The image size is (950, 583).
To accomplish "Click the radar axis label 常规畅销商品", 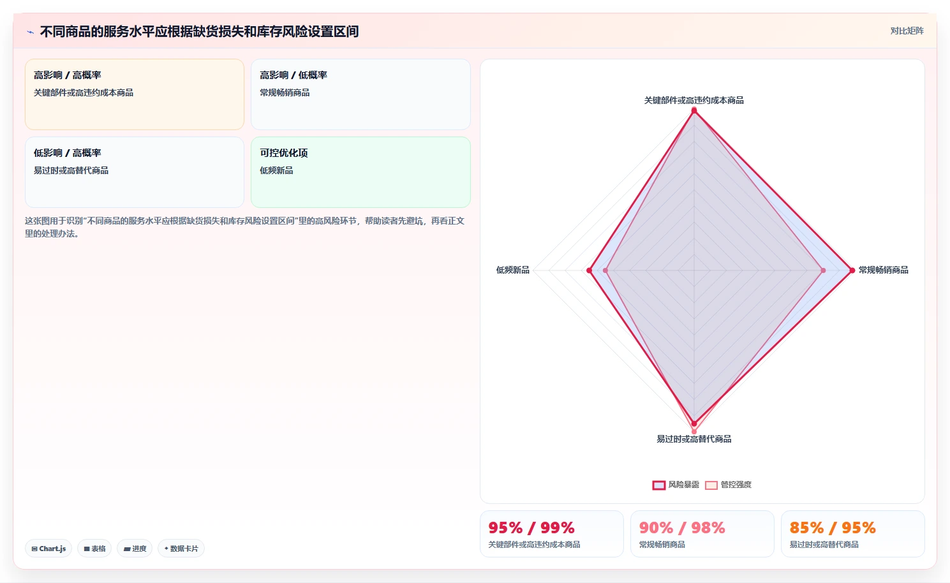I will (x=884, y=270).
